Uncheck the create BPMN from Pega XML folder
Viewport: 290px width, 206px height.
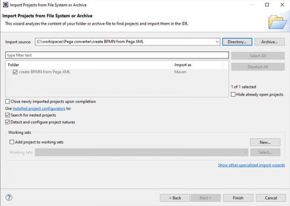coord(15,72)
